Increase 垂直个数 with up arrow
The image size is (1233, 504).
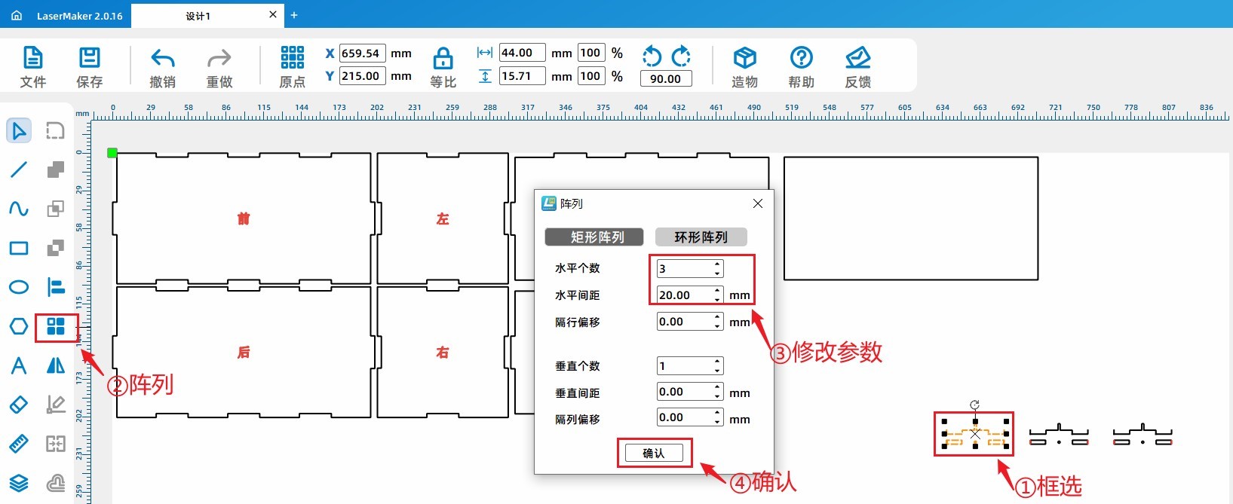(717, 362)
